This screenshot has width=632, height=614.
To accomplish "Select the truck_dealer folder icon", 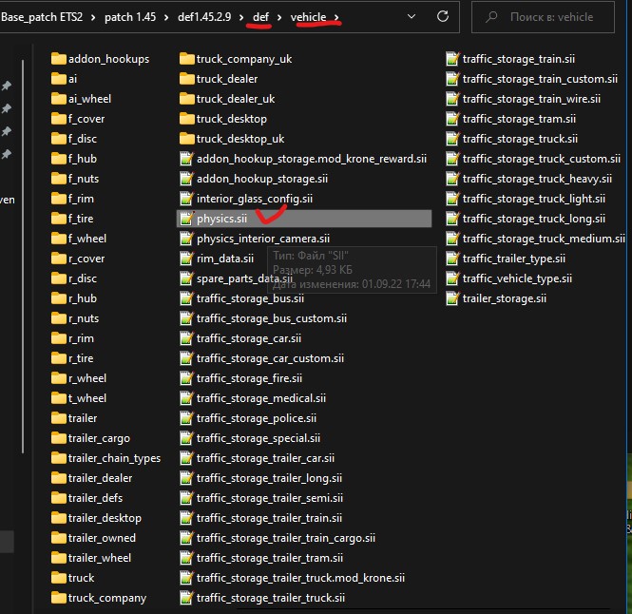I will click(x=186, y=79).
